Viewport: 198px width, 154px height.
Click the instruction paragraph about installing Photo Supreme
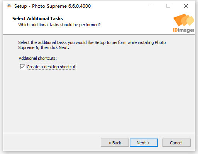click(92, 45)
